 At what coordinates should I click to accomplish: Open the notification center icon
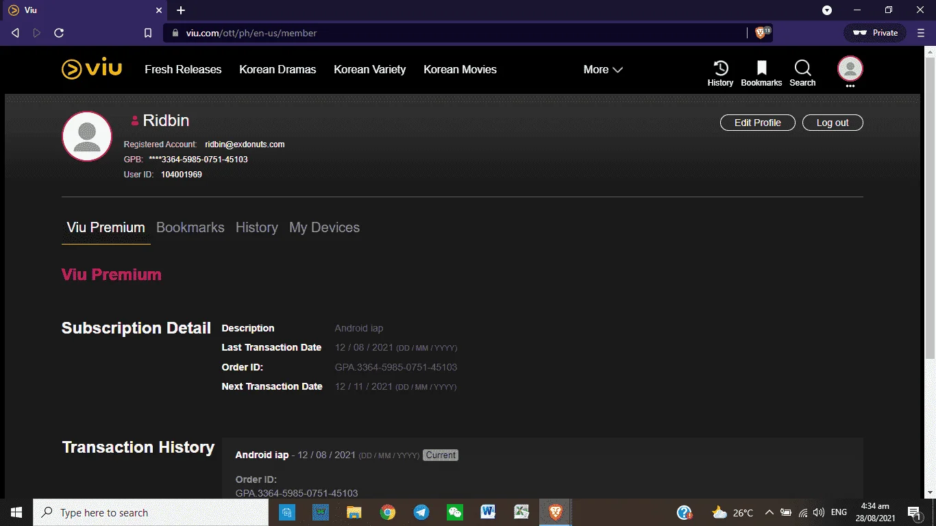[x=914, y=512]
